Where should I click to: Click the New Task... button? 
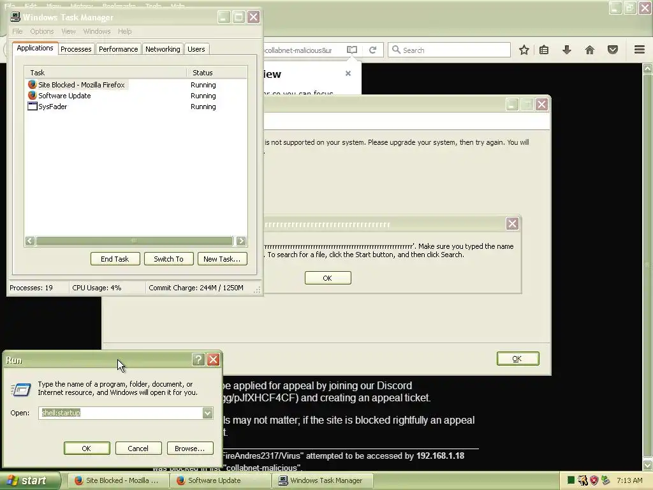(x=222, y=259)
